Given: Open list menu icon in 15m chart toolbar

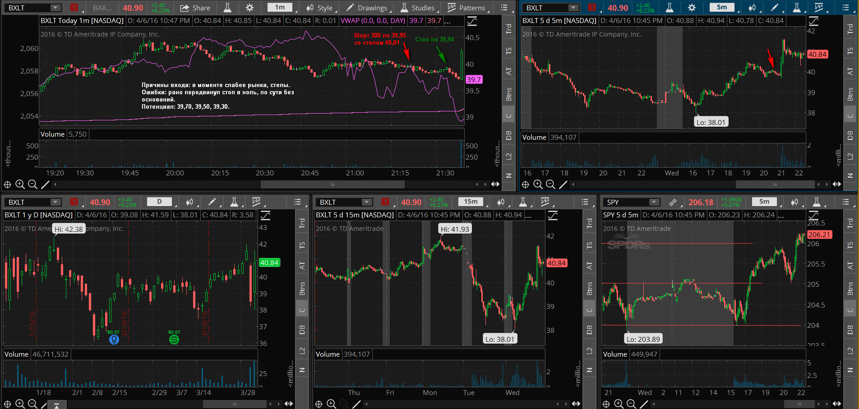Looking at the screenshot, I should tap(585, 202).
